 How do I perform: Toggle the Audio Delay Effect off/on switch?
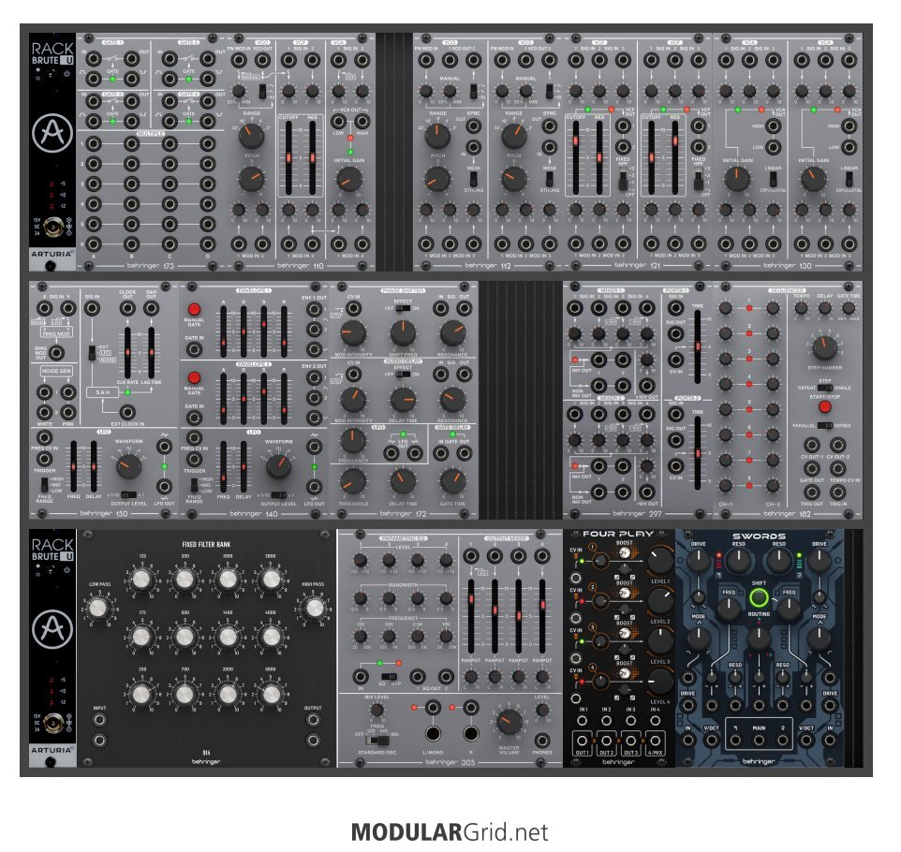click(403, 375)
